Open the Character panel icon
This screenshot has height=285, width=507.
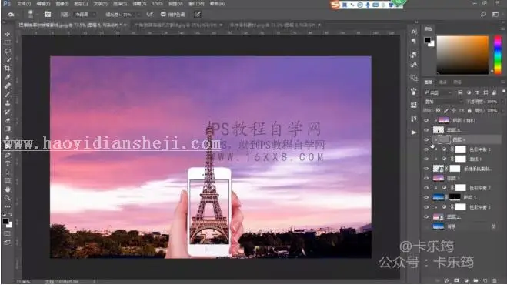click(414, 32)
